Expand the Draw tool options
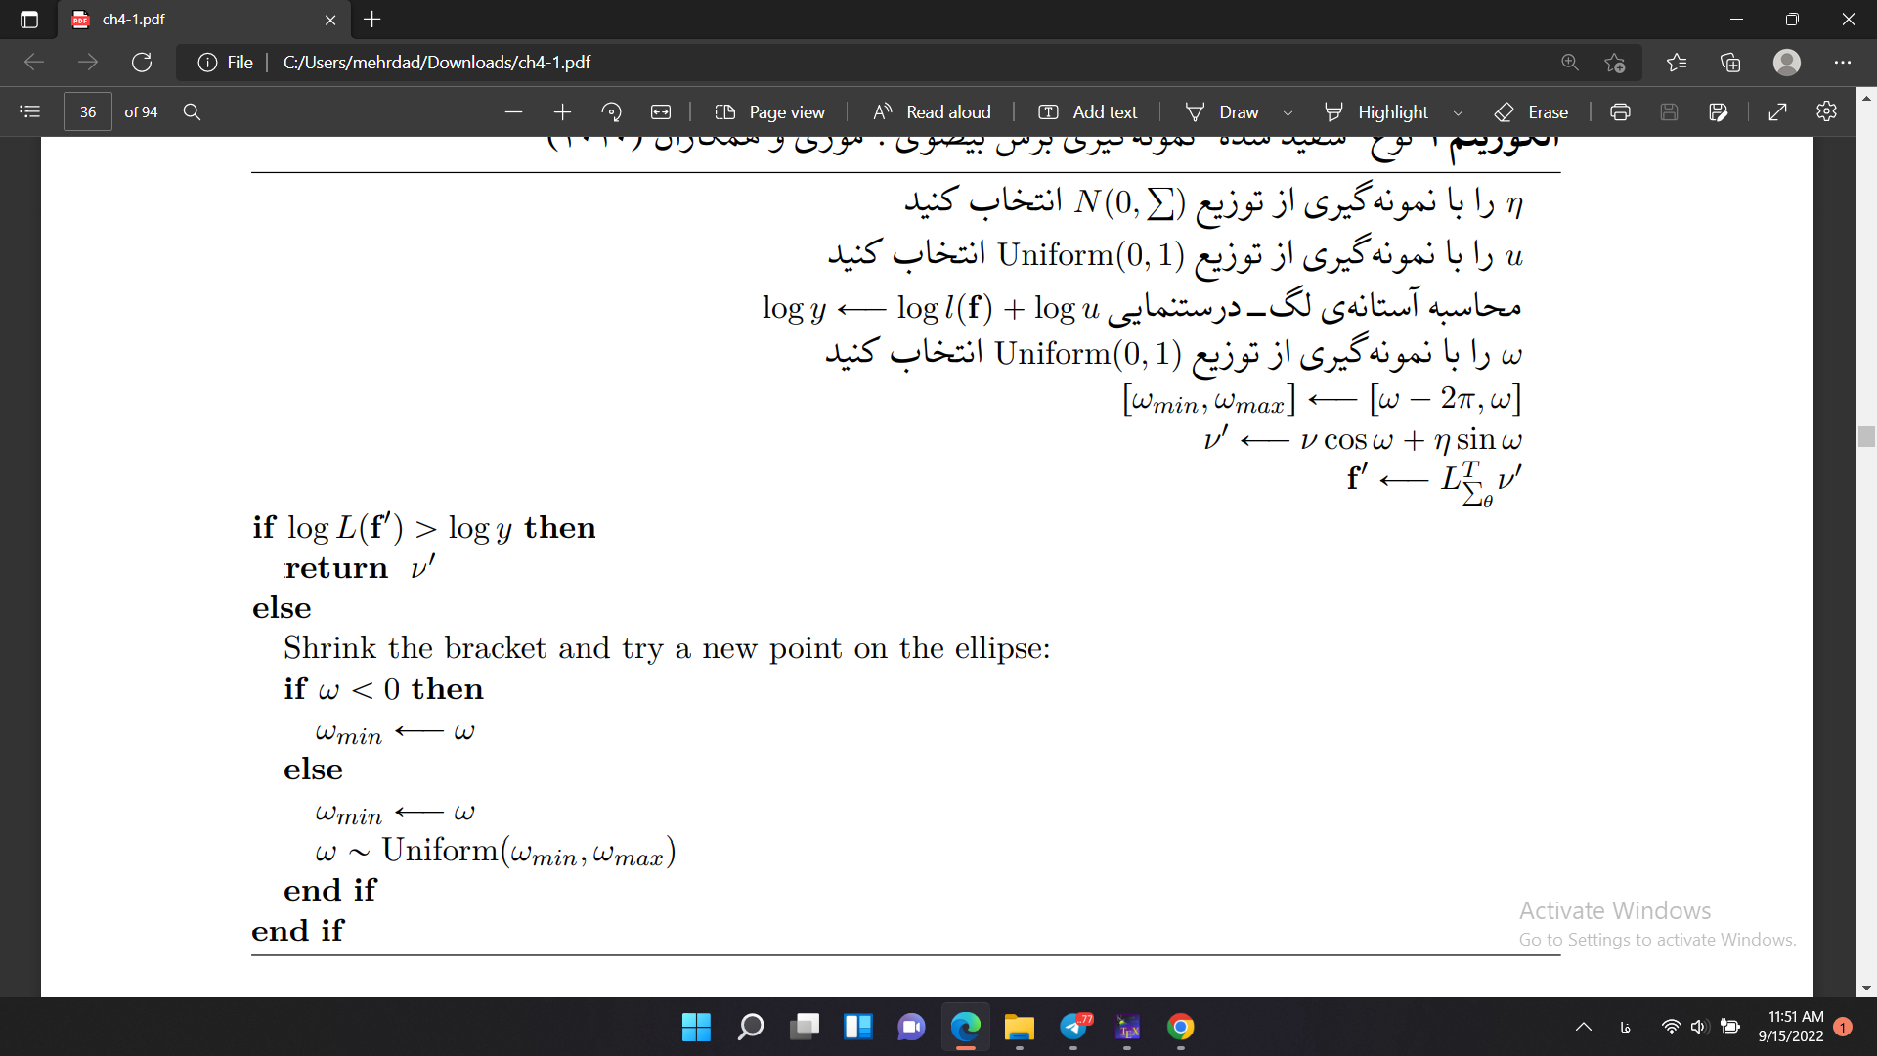 [x=1287, y=112]
